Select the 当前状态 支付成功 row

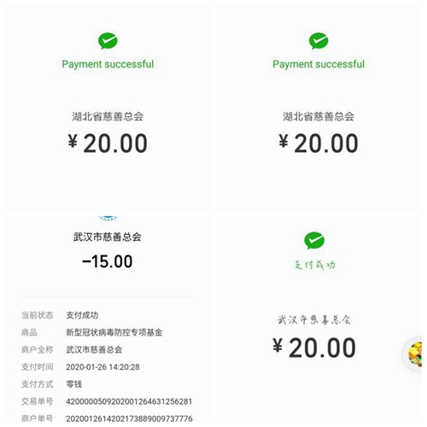[x=108, y=315]
